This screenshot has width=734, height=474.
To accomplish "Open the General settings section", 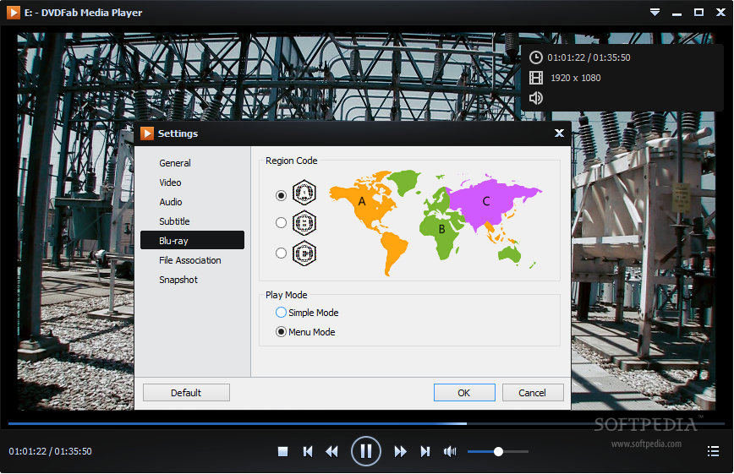I will pyautogui.click(x=174, y=163).
